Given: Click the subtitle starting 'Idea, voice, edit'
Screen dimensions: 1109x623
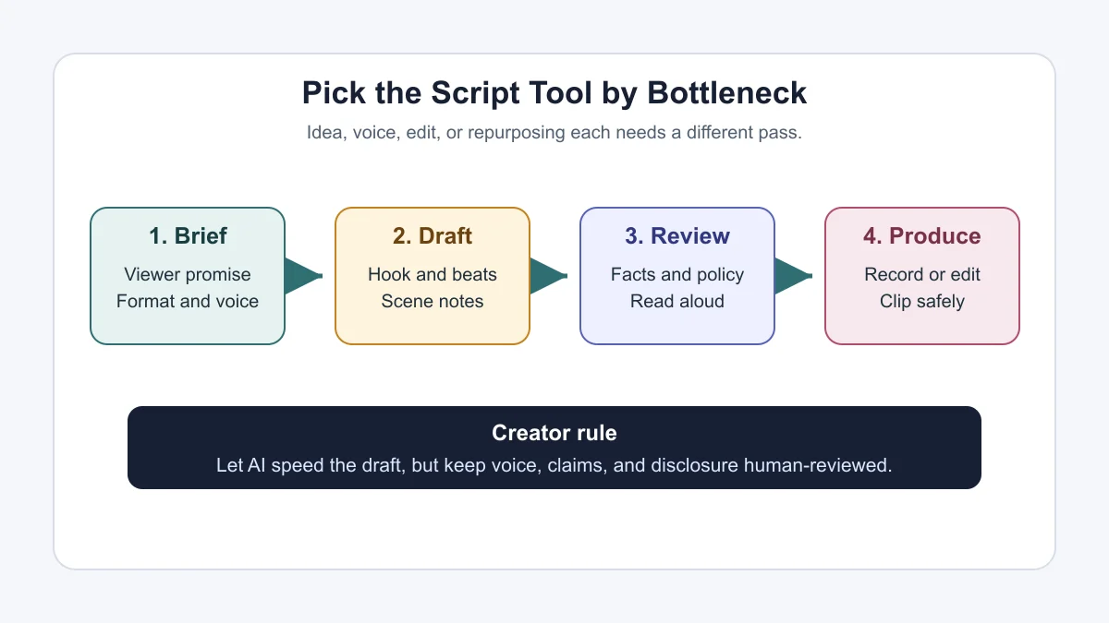Looking at the screenshot, I should (554, 132).
